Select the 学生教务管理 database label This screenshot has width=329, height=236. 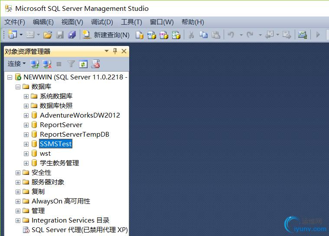pos(59,163)
